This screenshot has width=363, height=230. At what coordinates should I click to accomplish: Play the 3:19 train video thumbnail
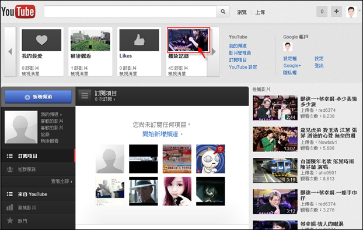(275, 171)
